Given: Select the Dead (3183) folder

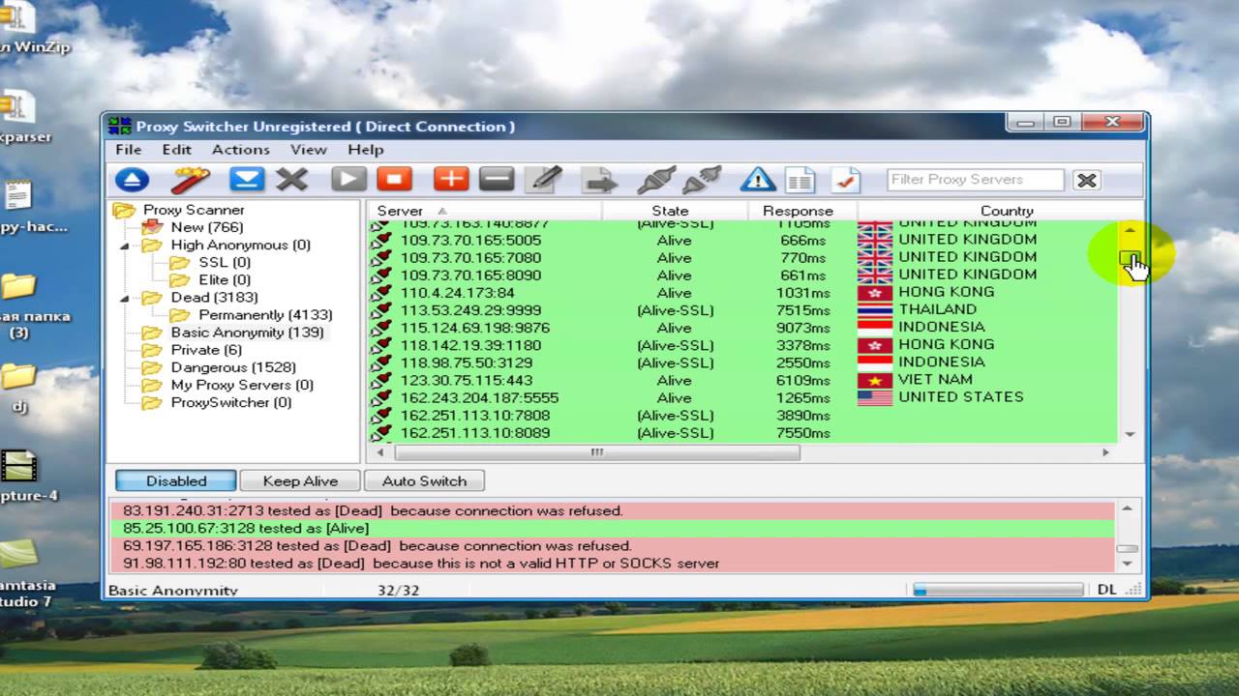Looking at the screenshot, I should point(214,298).
